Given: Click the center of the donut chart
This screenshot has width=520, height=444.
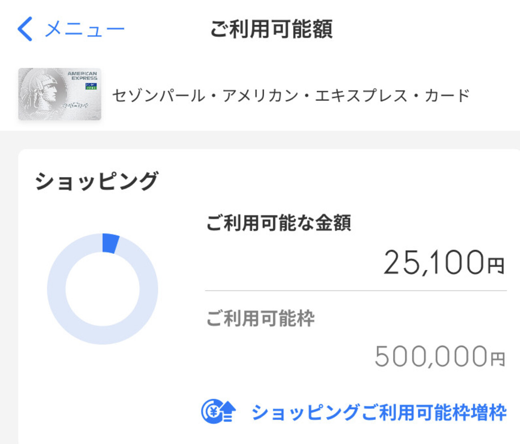Looking at the screenshot, I should pos(102,289).
